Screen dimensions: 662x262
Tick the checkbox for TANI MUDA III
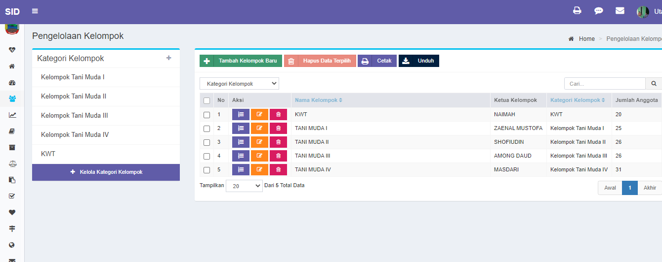pyautogui.click(x=207, y=156)
